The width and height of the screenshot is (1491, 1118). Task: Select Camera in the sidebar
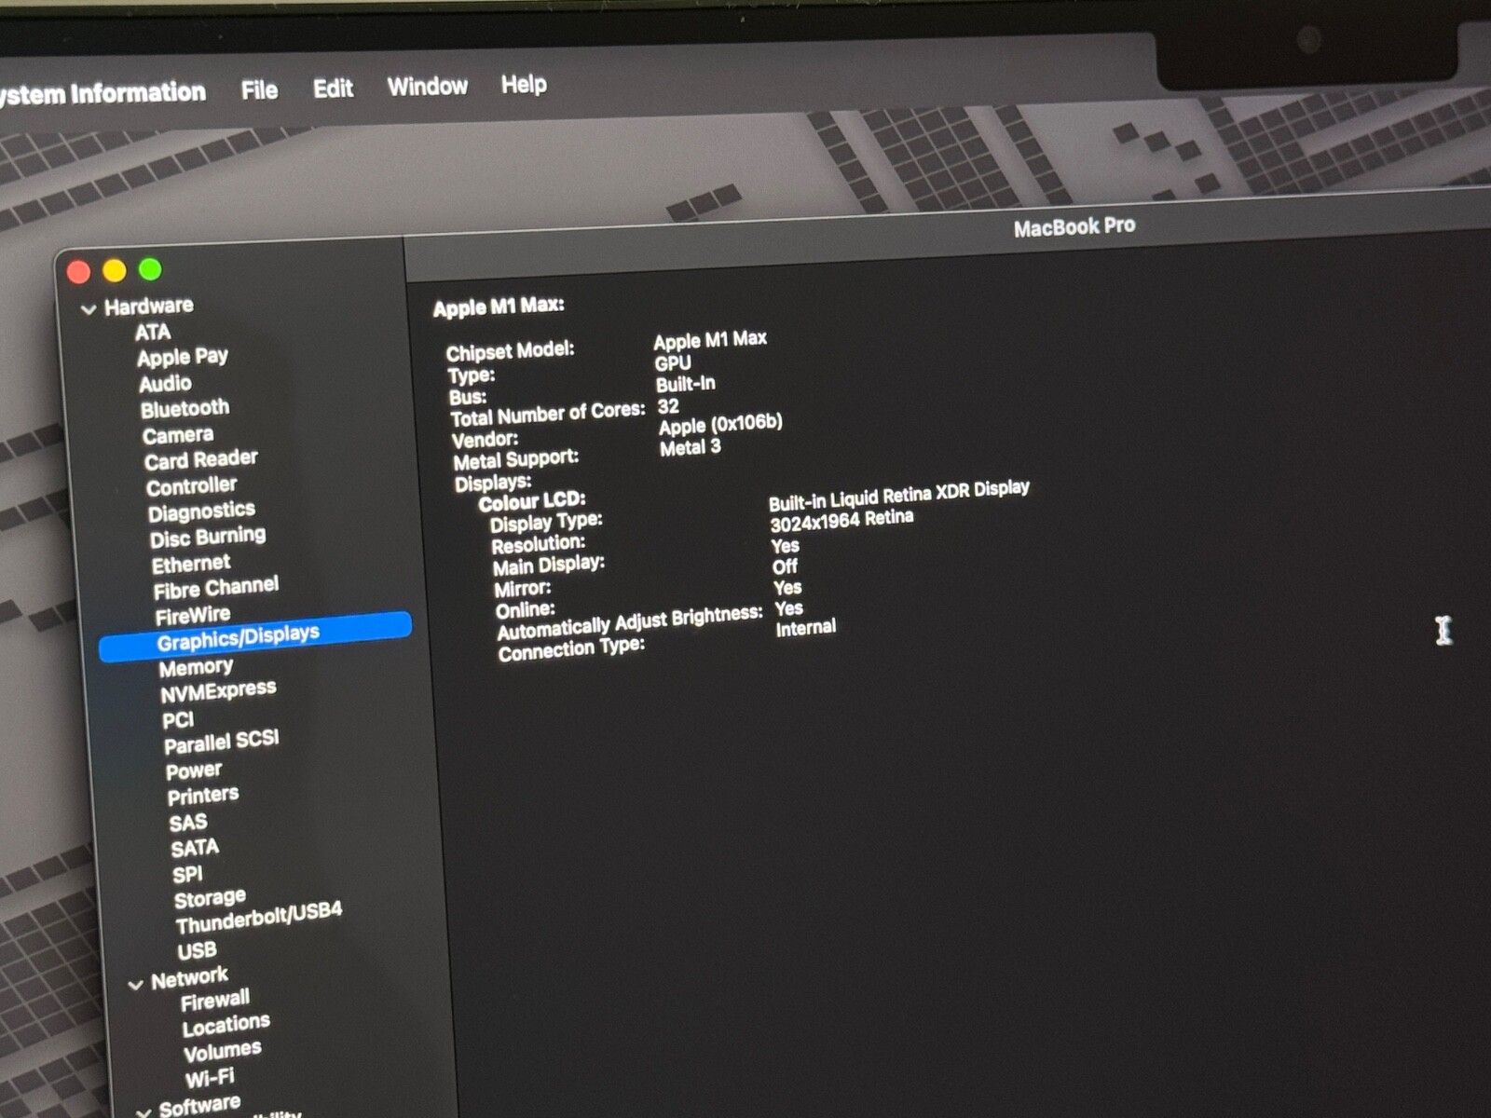click(x=178, y=435)
